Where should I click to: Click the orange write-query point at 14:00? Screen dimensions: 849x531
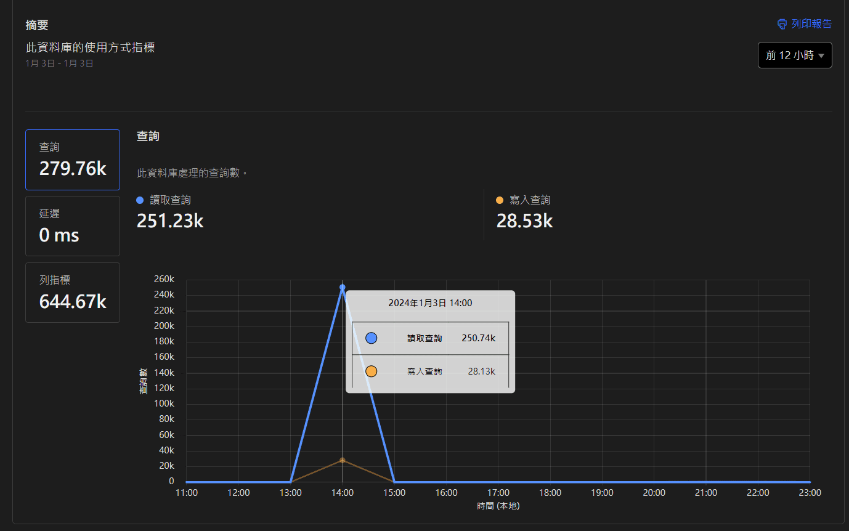click(343, 460)
